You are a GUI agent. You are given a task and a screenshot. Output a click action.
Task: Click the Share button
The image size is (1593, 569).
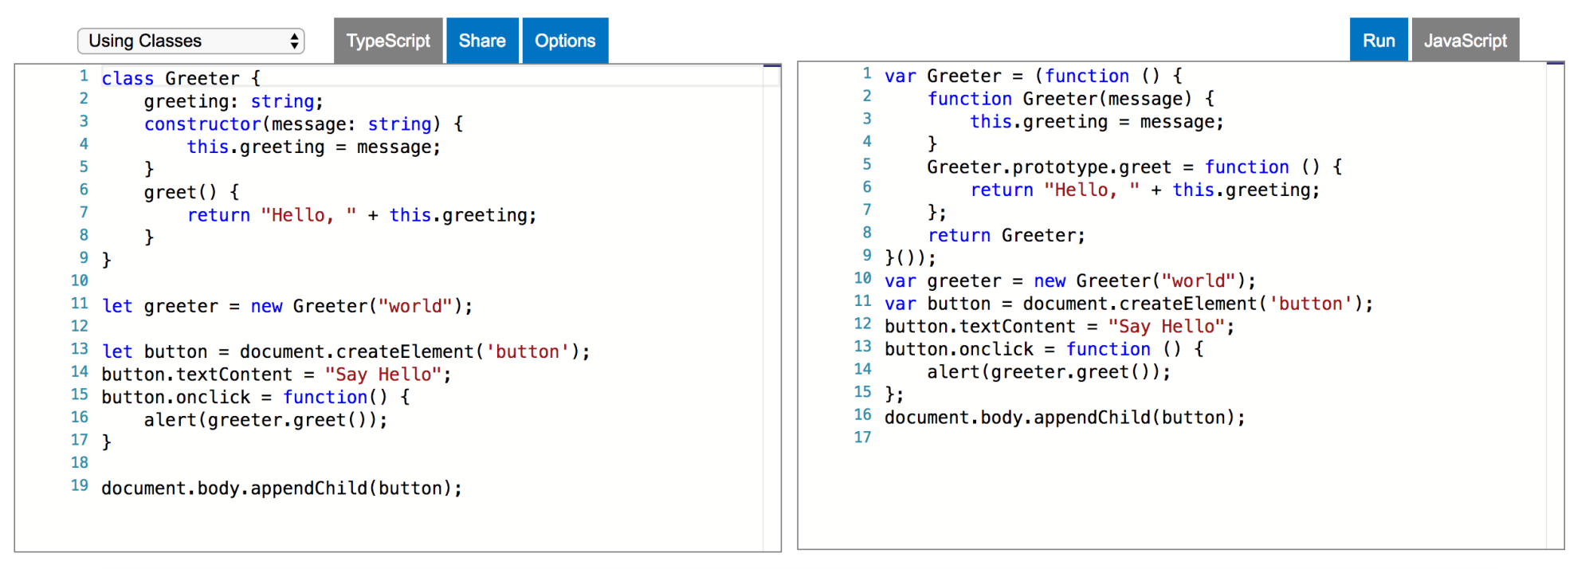pos(482,41)
